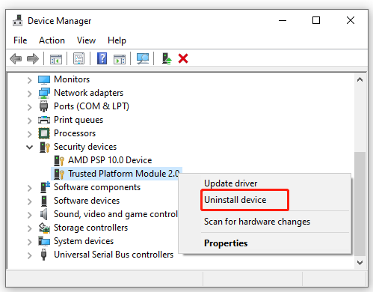Click the System devices folder icon
The width and height of the screenshot is (373, 292).
(x=44, y=241)
